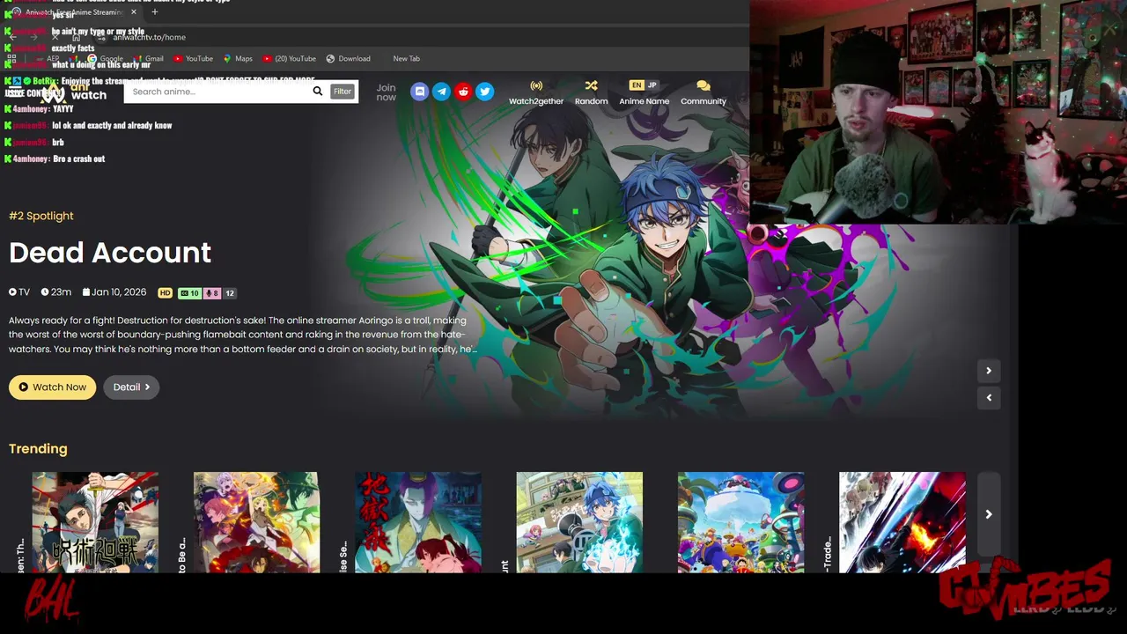Viewport: 1127px width, 634px height.
Task: Open the YouTube bookmark
Action: click(193, 59)
